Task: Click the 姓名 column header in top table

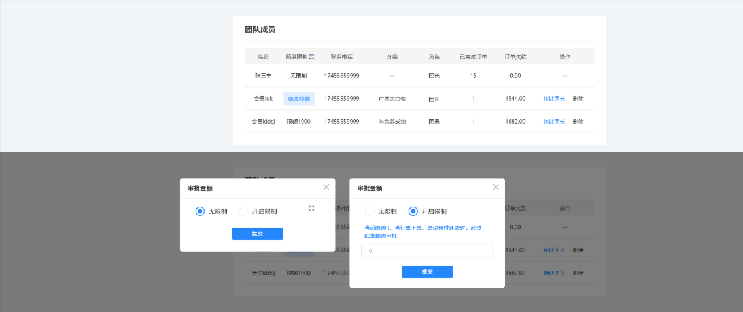Action: (x=264, y=57)
